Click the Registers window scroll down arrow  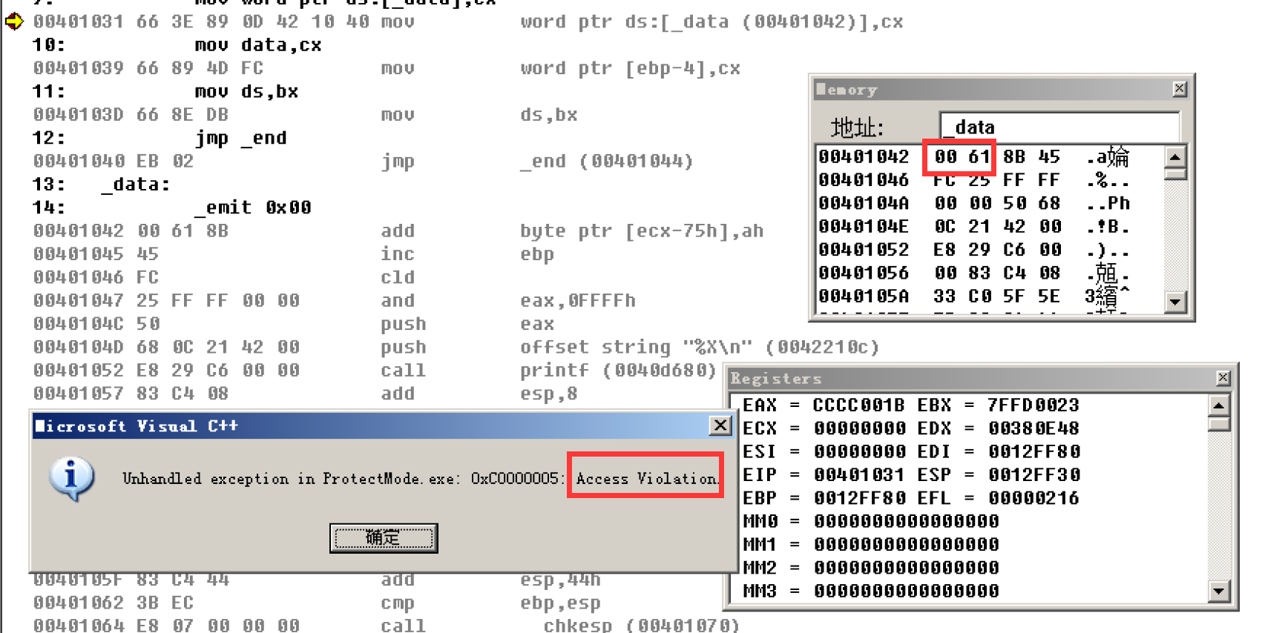(x=1219, y=591)
